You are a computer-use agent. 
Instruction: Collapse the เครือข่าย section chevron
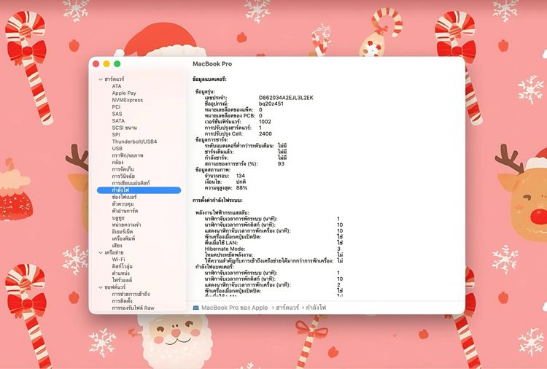click(101, 252)
